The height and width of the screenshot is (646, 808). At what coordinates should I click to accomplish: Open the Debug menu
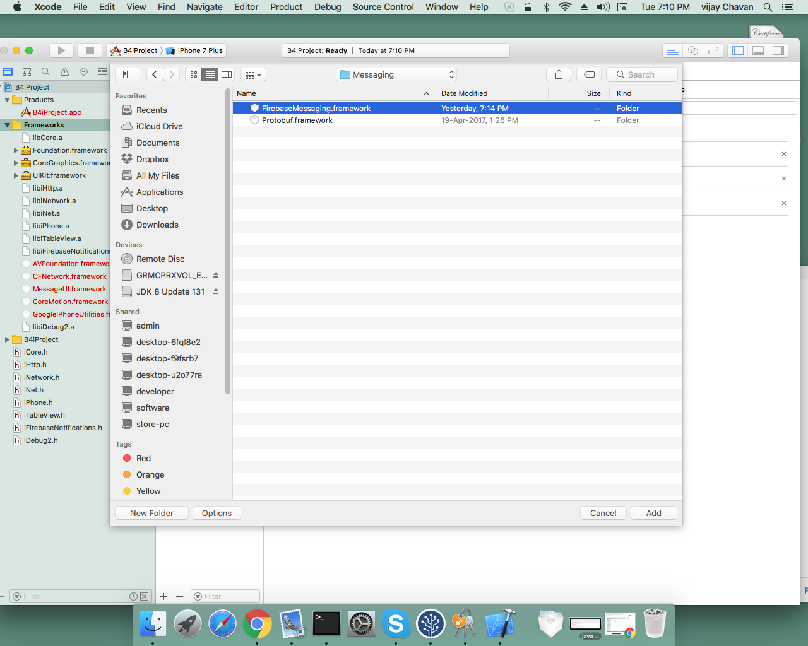coord(328,7)
